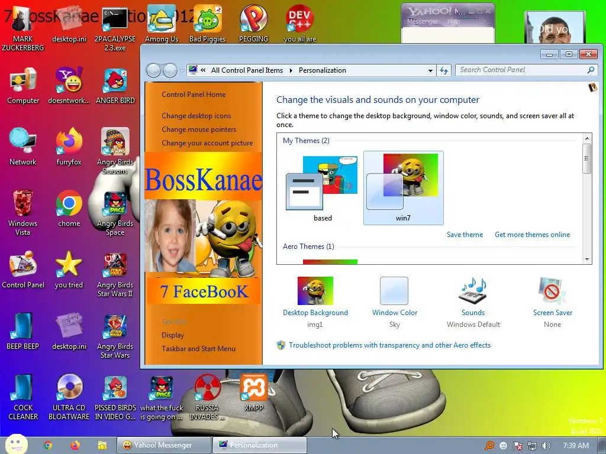Screen dimensions: 606x454
Task: Click the double-chevron before All Control Panel Items
Action: pos(203,70)
